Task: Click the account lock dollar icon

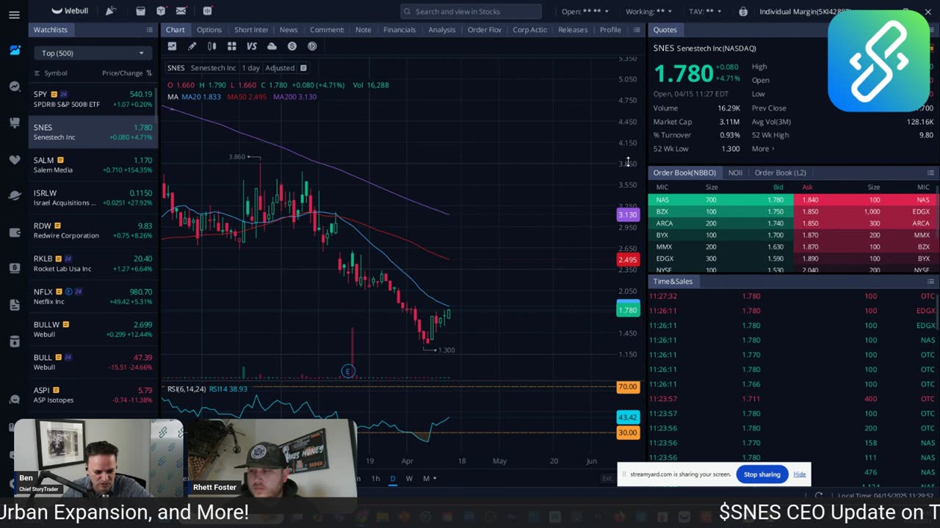Action: pyautogui.click(x=743, y=11)
